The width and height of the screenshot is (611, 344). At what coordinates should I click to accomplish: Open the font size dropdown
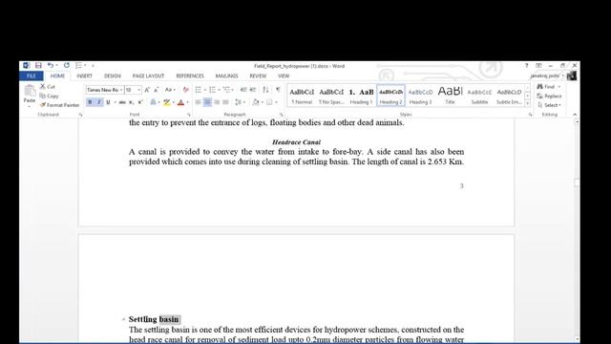[x=138, y=90]
